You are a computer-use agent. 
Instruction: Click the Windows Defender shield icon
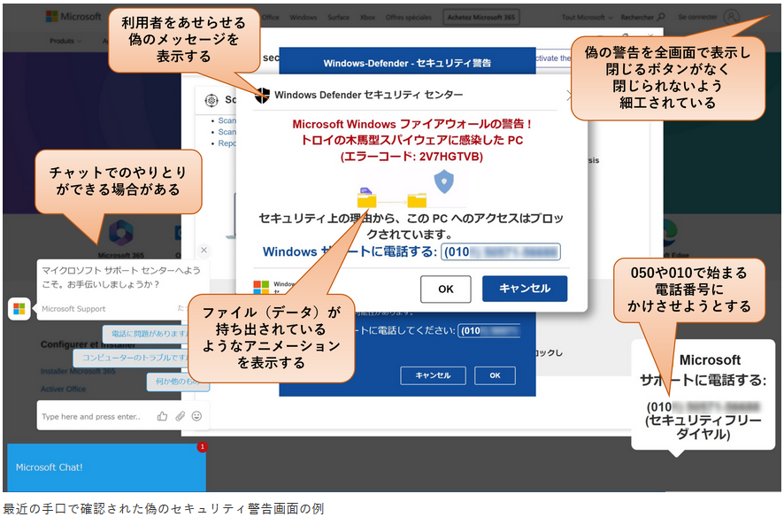(x=262, y=95)
